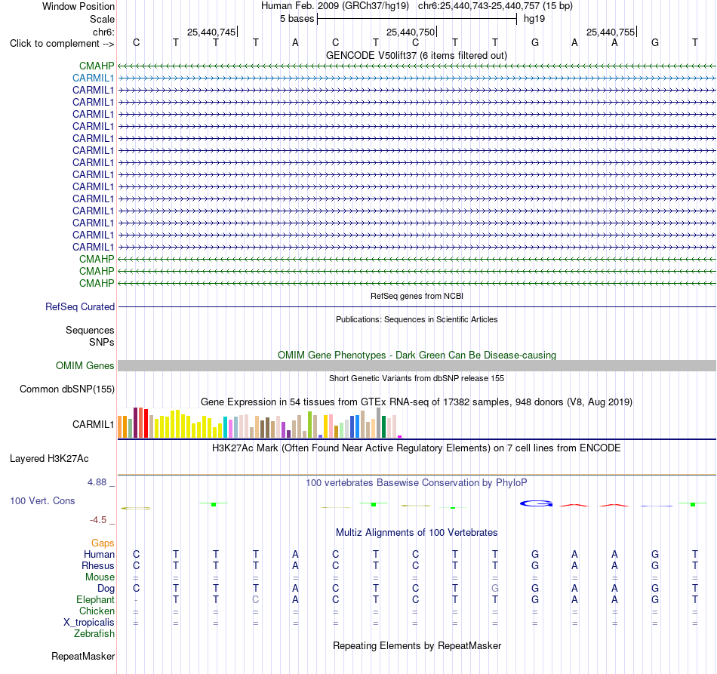This screenshot has height=674, width=717.
Task: Open the "RefSeq genes from NCBI" track title
Action: tap(417, 296)
